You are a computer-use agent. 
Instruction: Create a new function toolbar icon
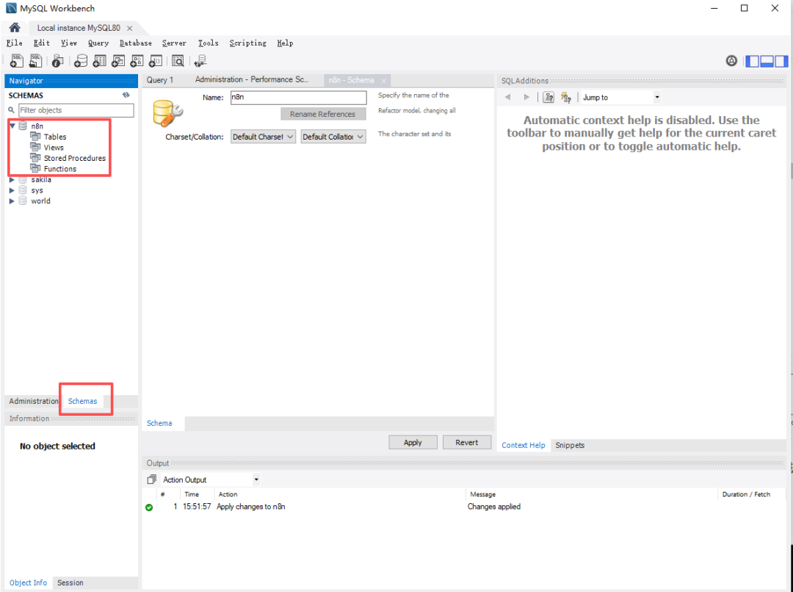pos(156,61)
